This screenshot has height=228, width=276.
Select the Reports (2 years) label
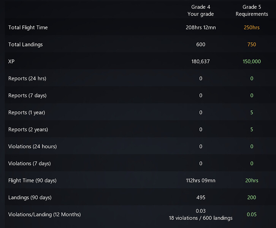tap(28, 130)
